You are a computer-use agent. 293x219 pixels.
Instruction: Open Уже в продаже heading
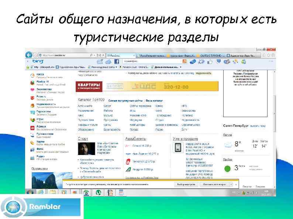(x=185, y=139)
